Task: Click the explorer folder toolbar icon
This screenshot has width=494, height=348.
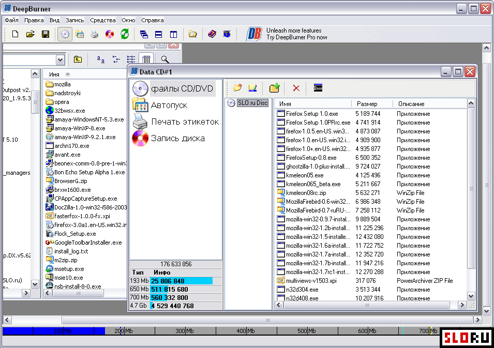Action: 192,34
